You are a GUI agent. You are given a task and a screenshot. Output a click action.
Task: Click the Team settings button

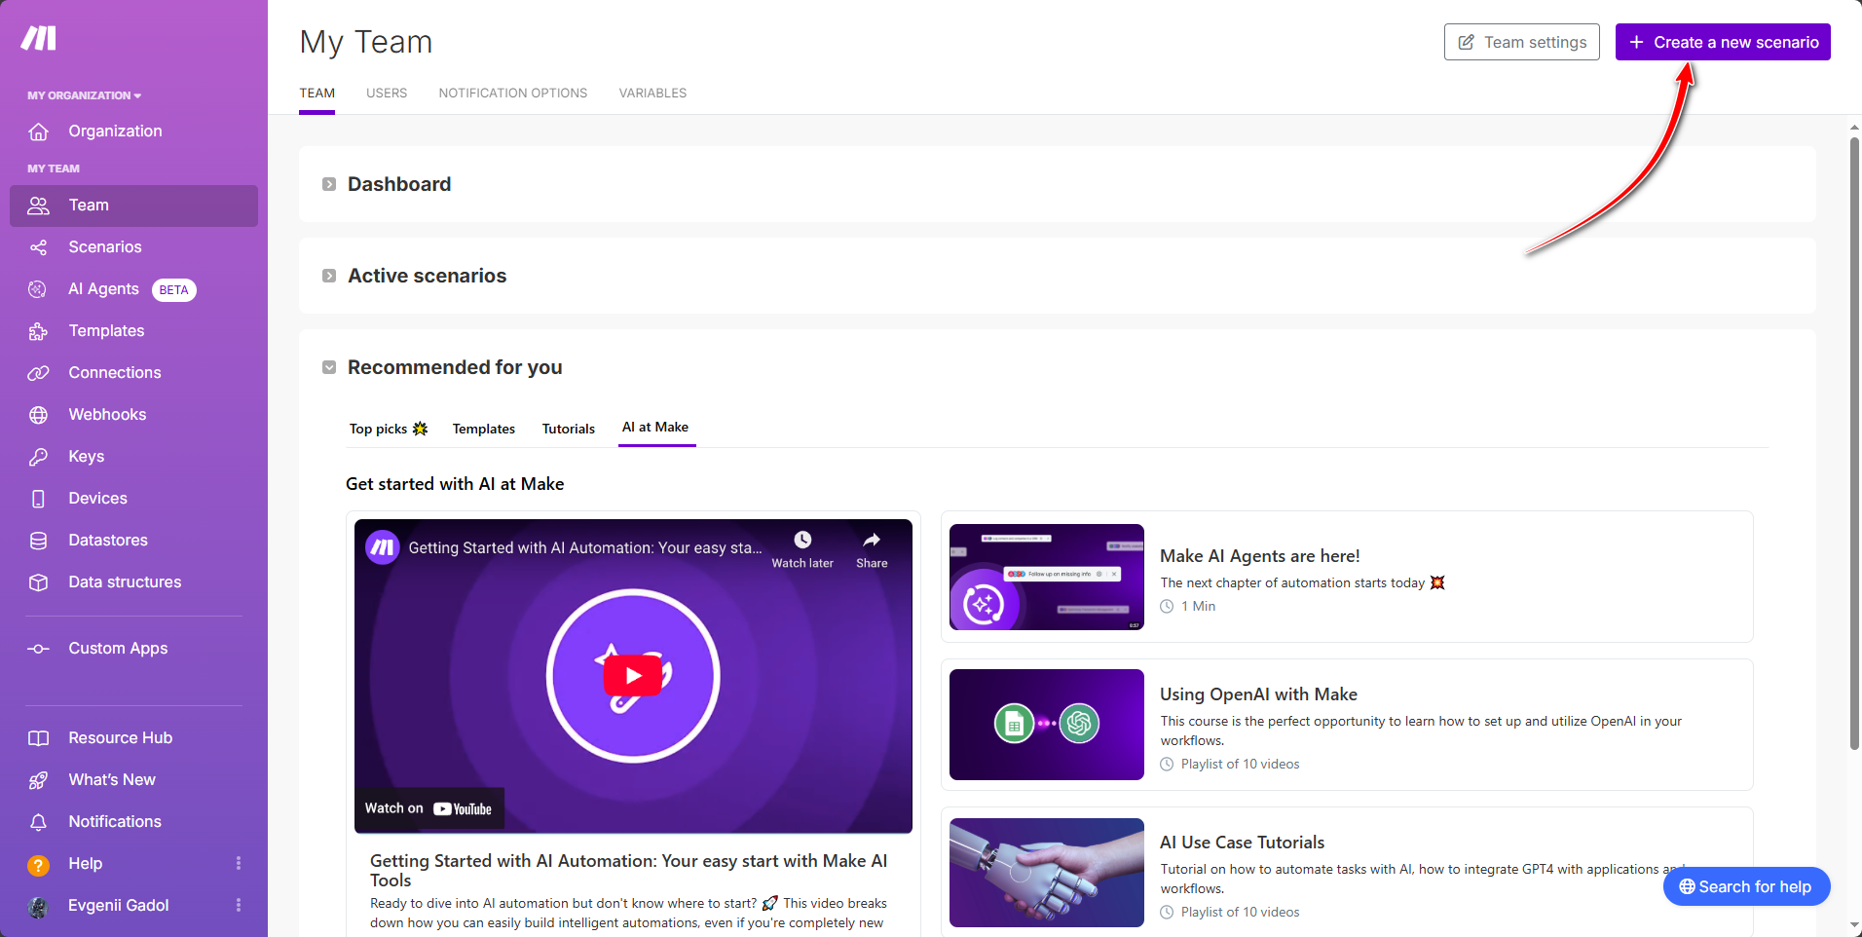coord(1522,42)
